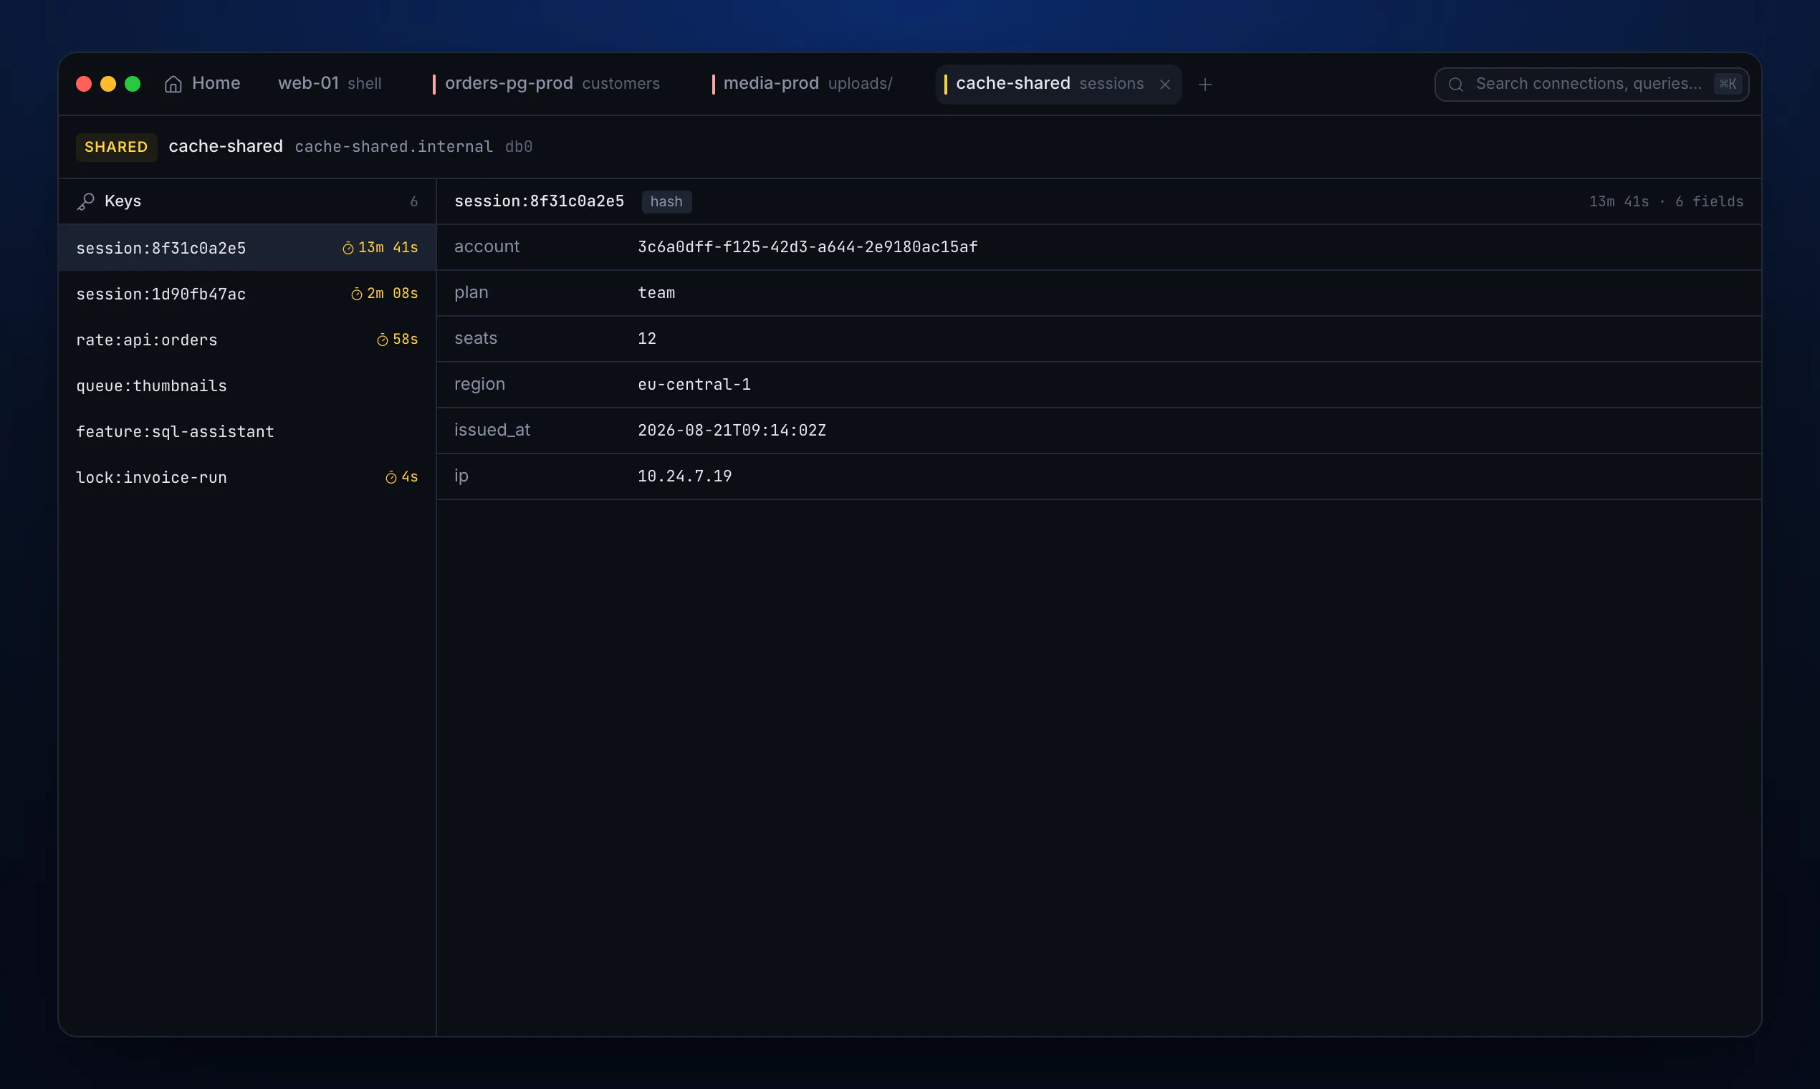Select key queue:thumbnails
The width and height of the screenshot is (1820, 1089).
(247, 385)
